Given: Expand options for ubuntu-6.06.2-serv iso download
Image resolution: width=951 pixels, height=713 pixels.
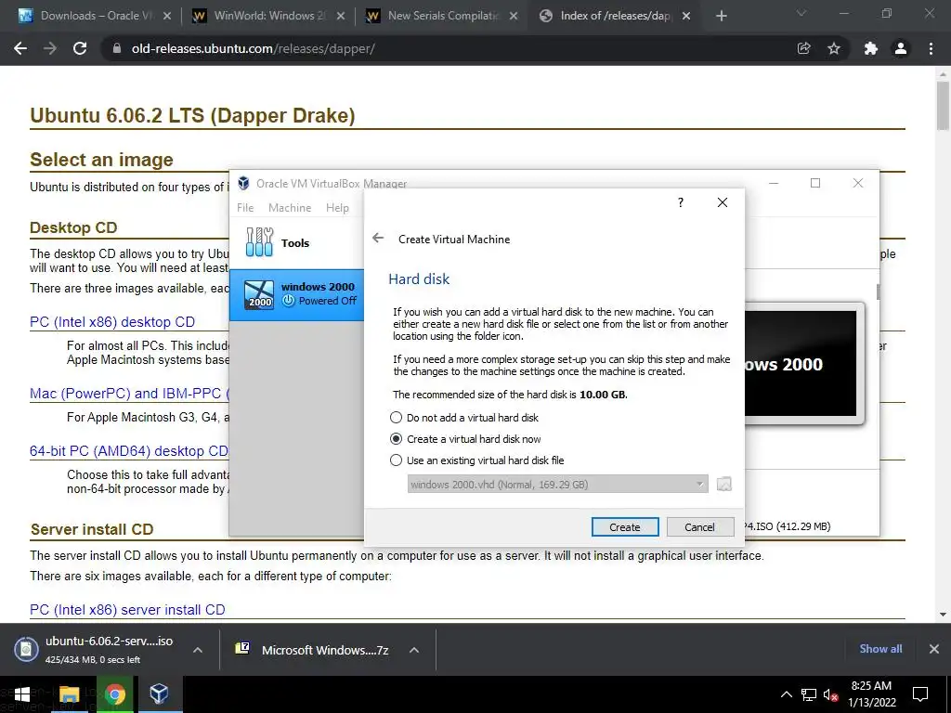Looking at the screenshot, I should point(198,650).
